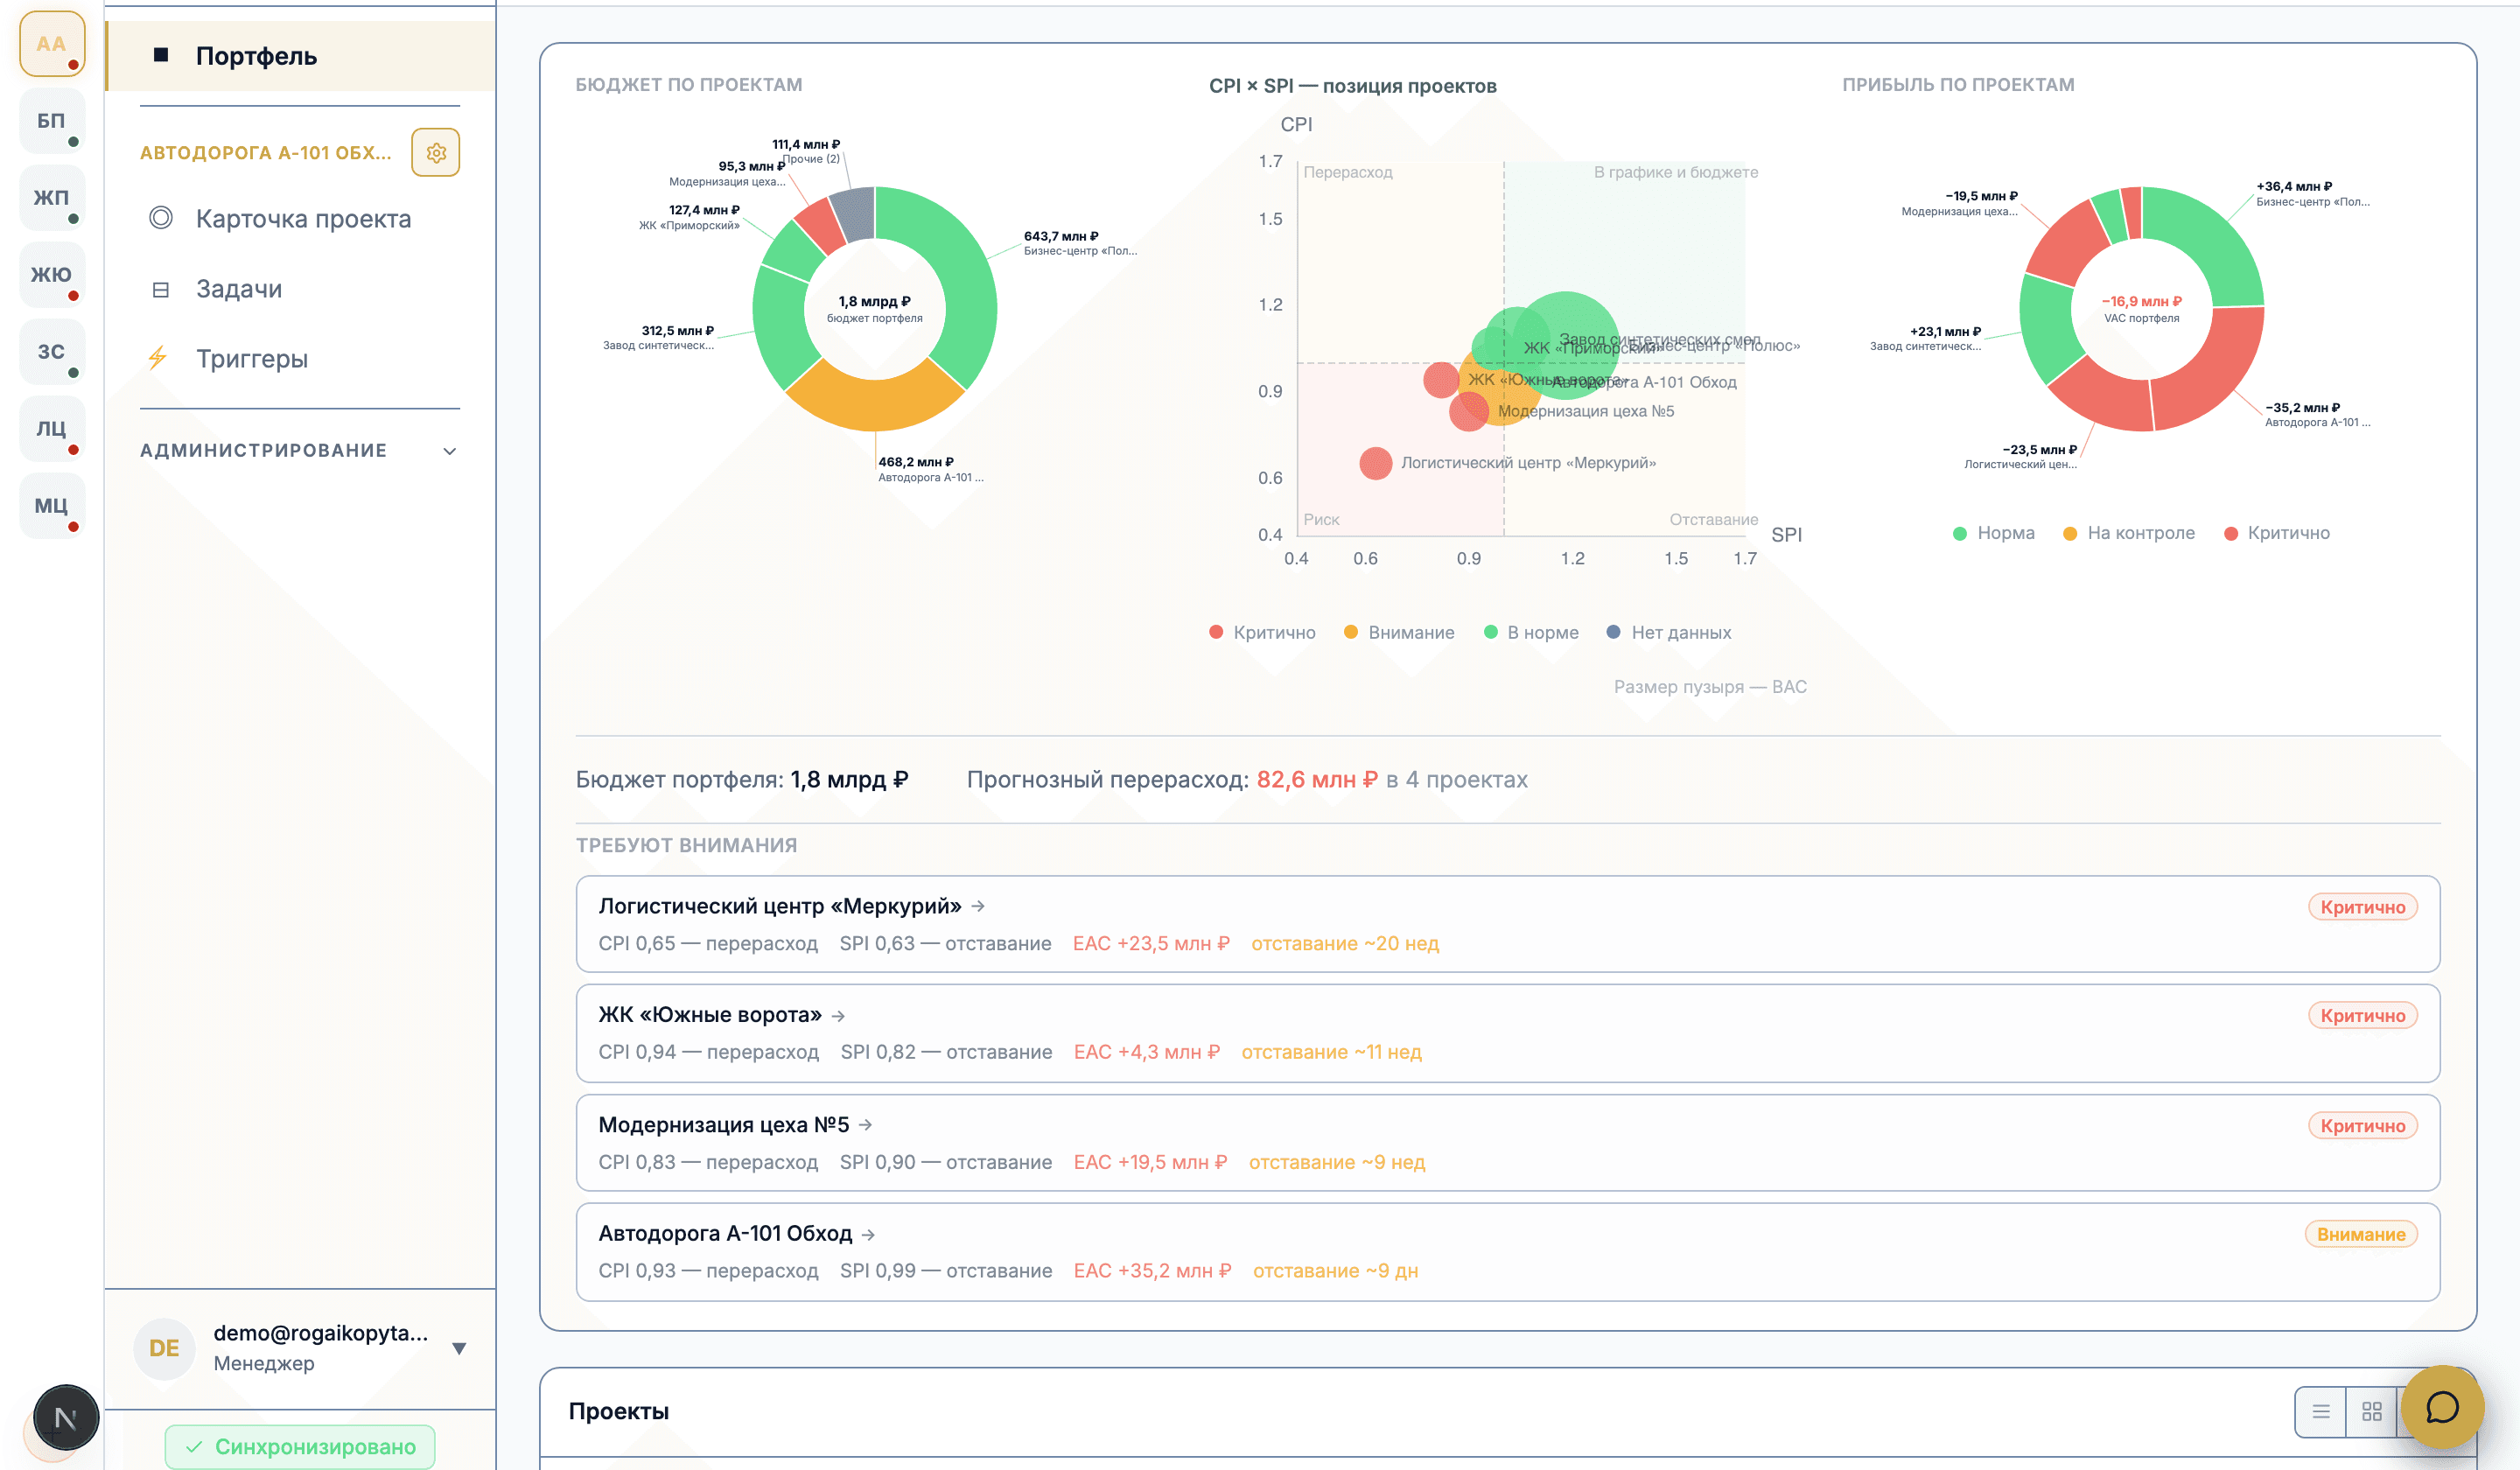2520x1470 pixels.
Task: Expand the Администрирование section
Action: click(450, 451)
